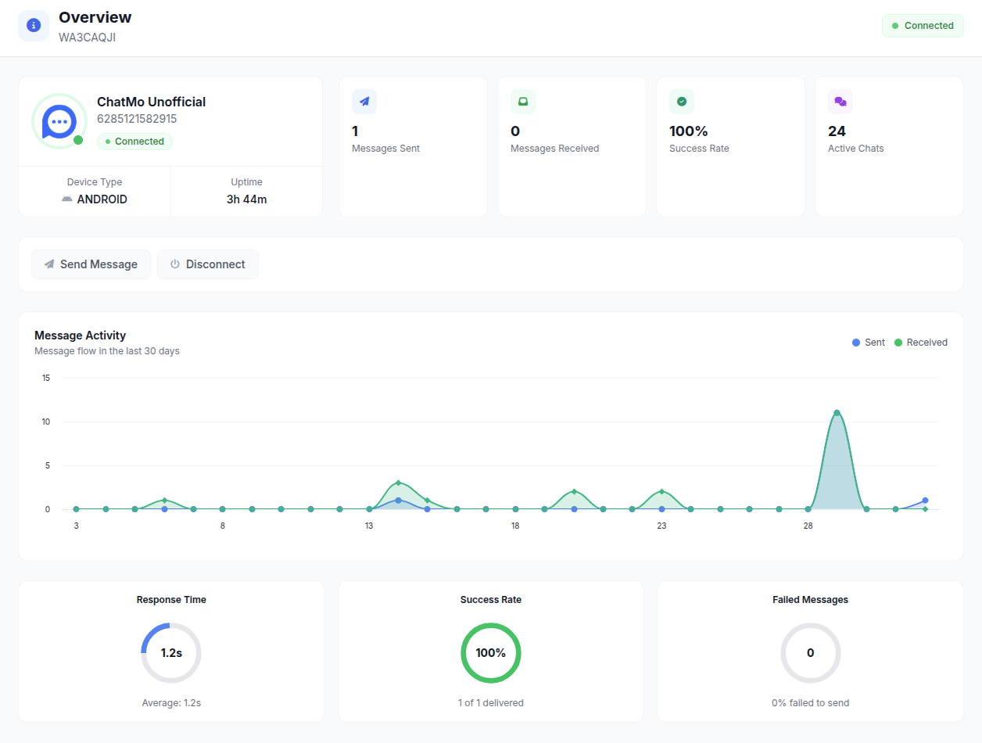
Task: Click the '0% failed to send' caption
Action: point(811,703)
